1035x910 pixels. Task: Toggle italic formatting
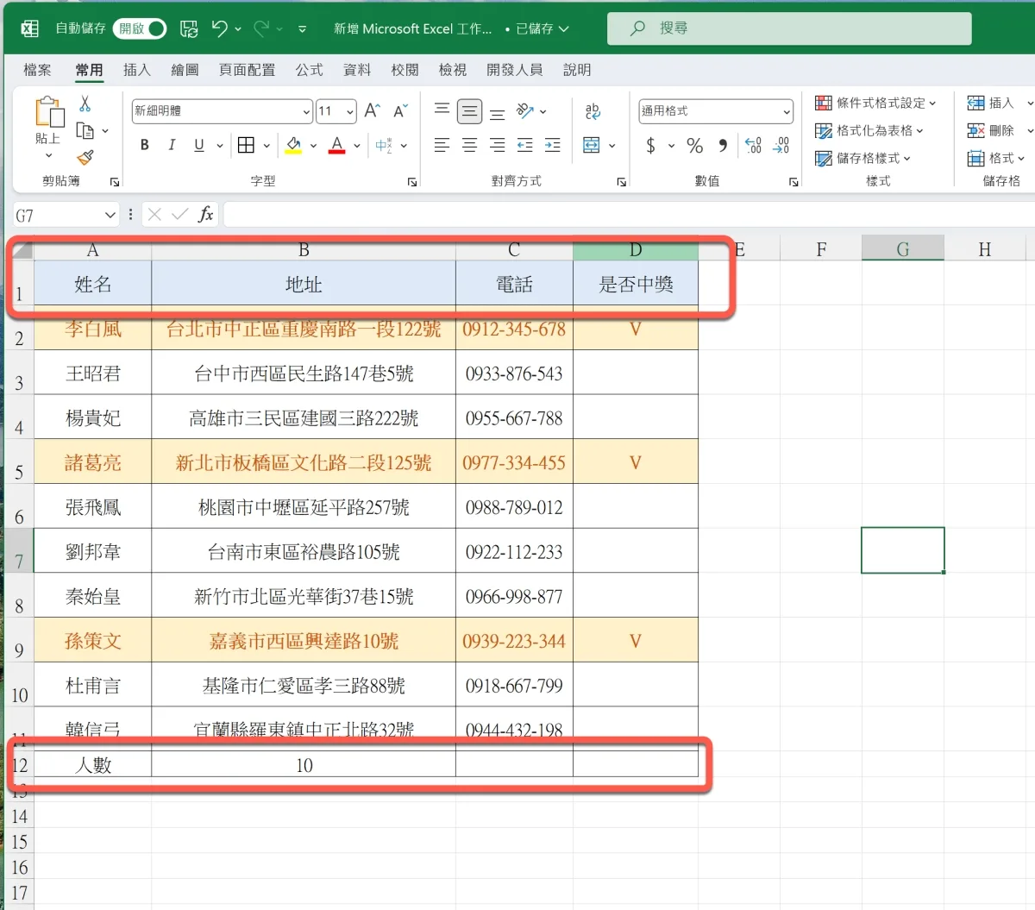[x=172, y=145]
